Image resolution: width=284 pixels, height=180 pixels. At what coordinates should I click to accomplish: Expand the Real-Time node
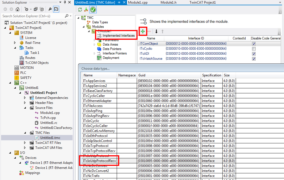15,43
